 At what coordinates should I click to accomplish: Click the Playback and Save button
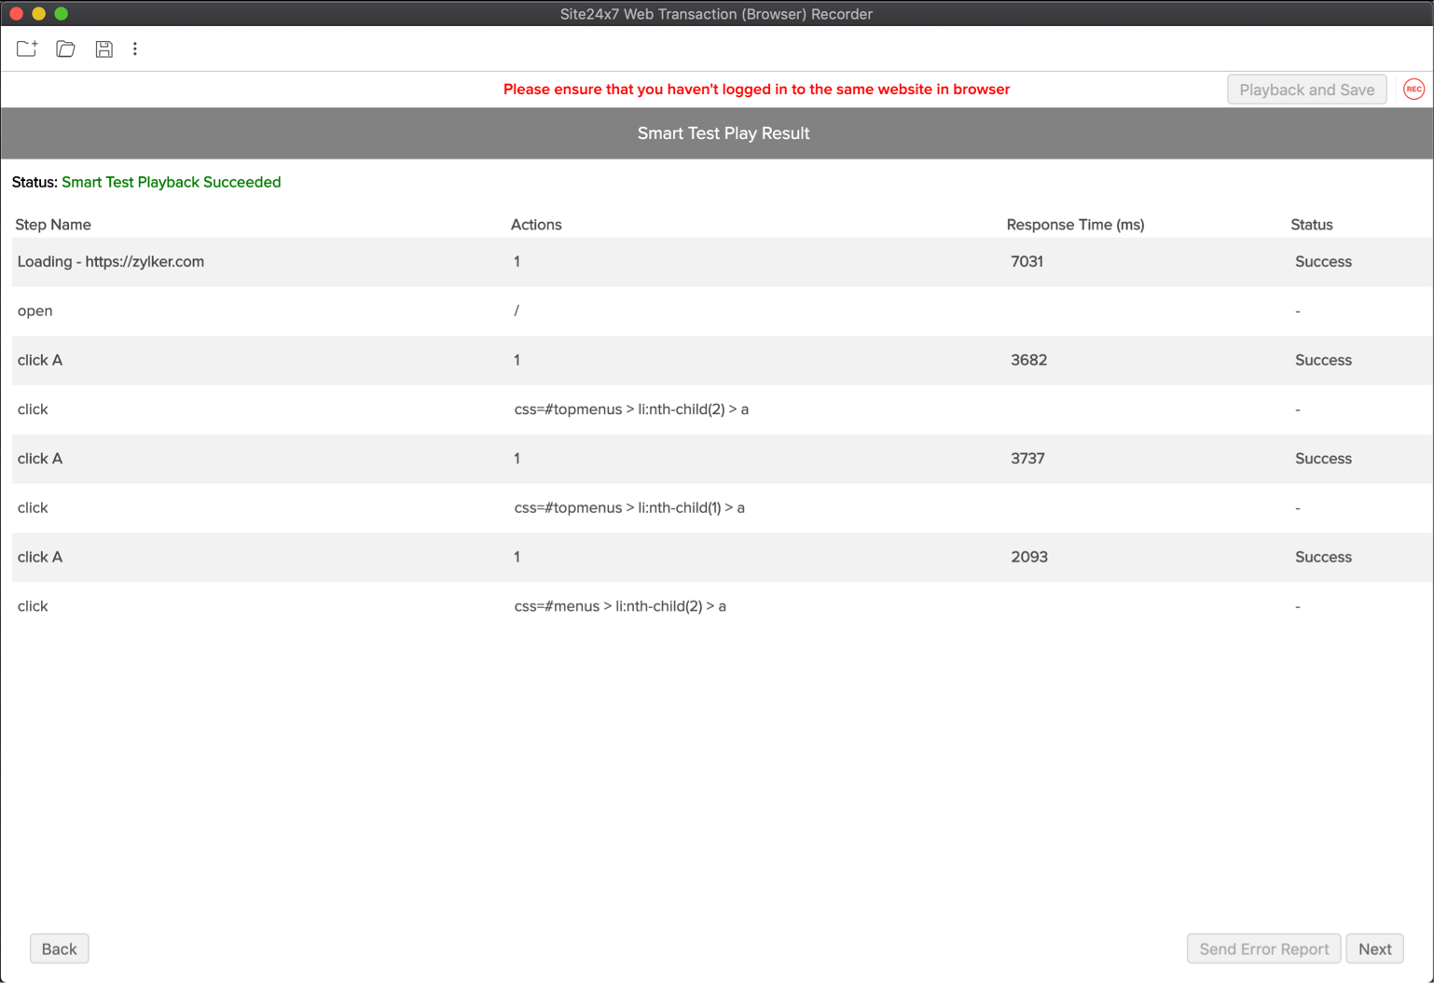click(1305, 90)
